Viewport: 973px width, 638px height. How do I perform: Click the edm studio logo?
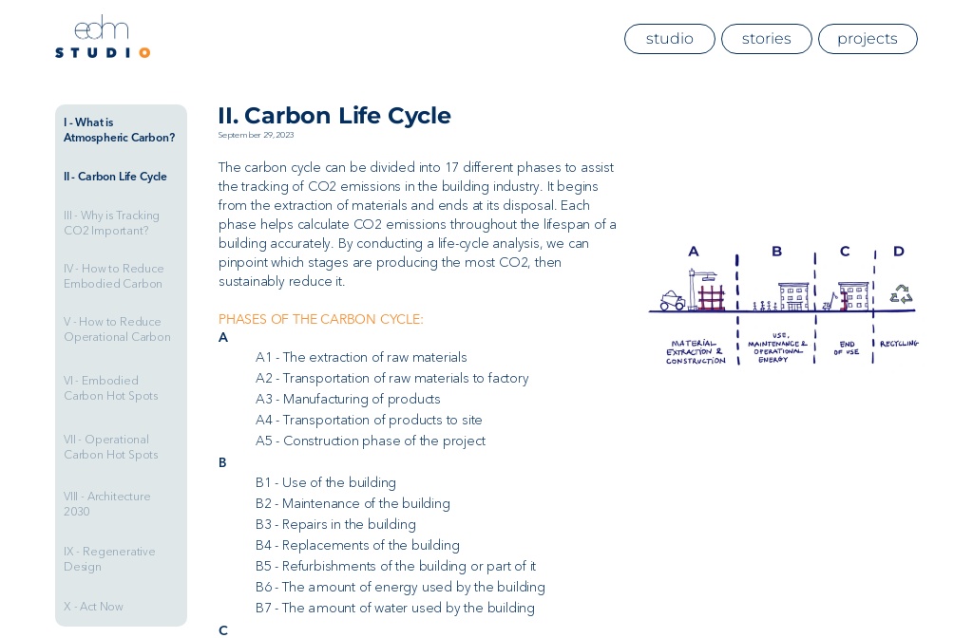click(x=102, y=36)
